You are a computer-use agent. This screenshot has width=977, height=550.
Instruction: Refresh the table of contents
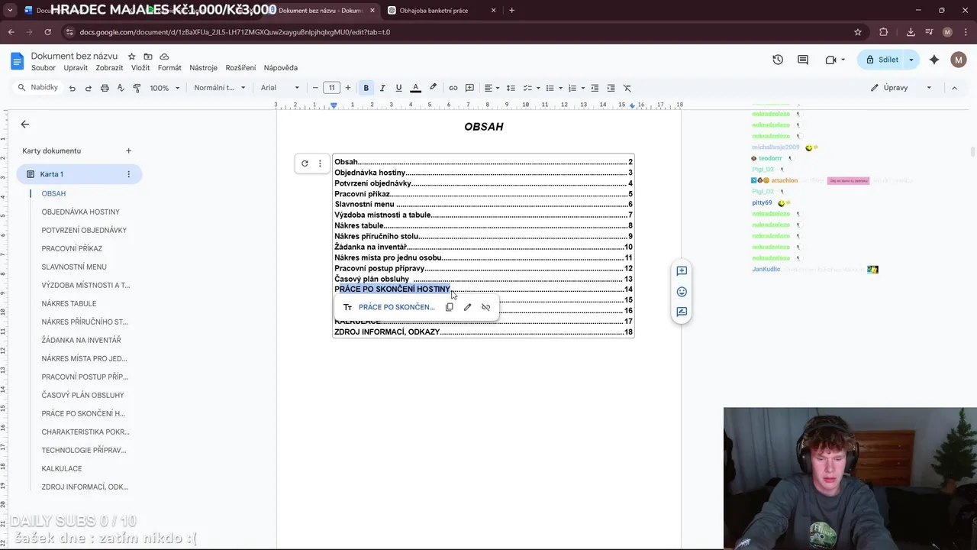coord(305,163)
